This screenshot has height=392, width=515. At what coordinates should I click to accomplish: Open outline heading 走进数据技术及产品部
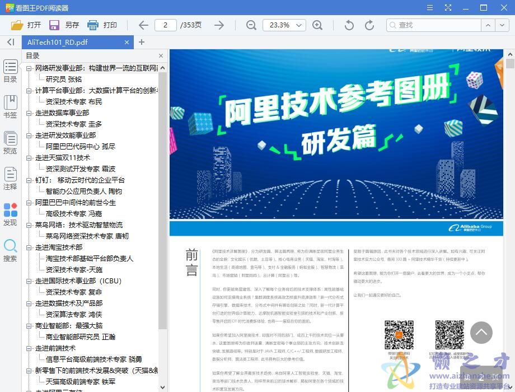69,304
